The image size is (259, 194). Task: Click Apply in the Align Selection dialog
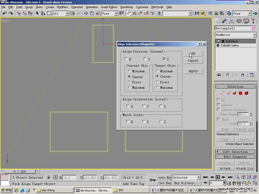click(193, 71)
